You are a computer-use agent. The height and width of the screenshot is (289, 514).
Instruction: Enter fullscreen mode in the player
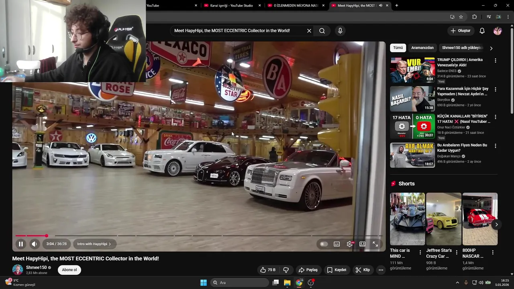coord(375,244)
